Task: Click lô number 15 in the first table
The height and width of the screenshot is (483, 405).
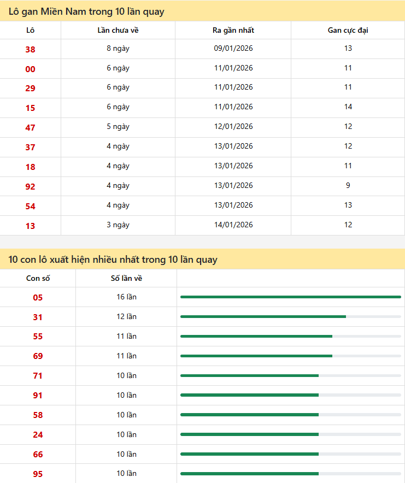Action: coord(30,108)
